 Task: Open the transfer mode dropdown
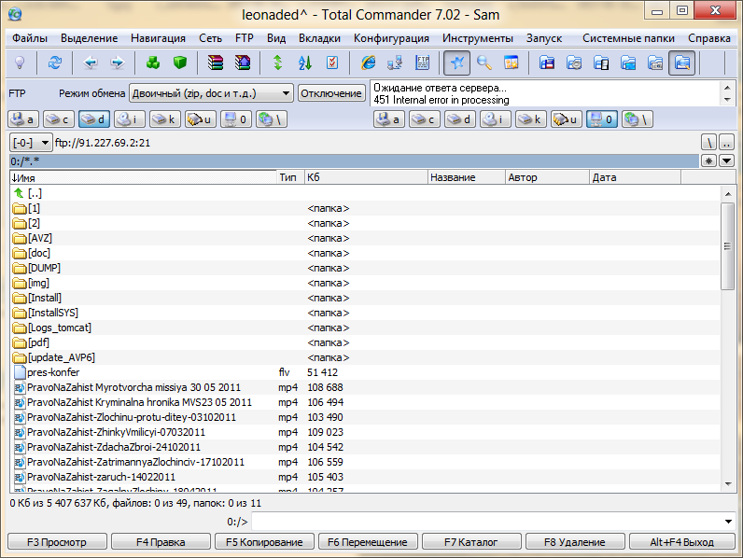click(211, 93)
